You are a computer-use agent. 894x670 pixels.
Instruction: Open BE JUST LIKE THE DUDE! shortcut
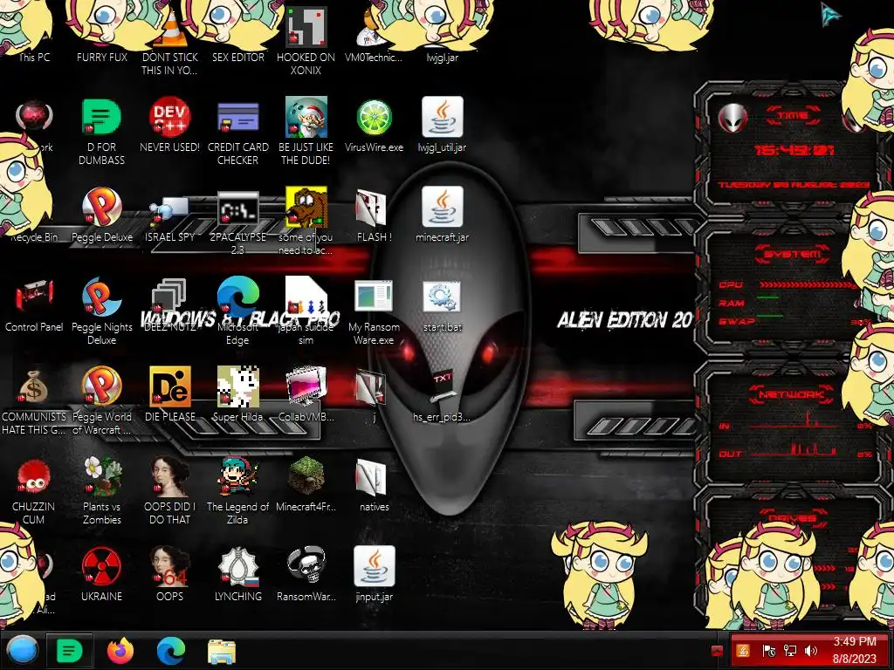pyautogui.click(x=306, y=118)
